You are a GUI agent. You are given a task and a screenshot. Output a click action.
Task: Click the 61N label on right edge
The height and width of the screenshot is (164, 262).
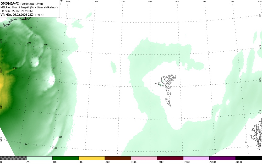tap(260, 112)
